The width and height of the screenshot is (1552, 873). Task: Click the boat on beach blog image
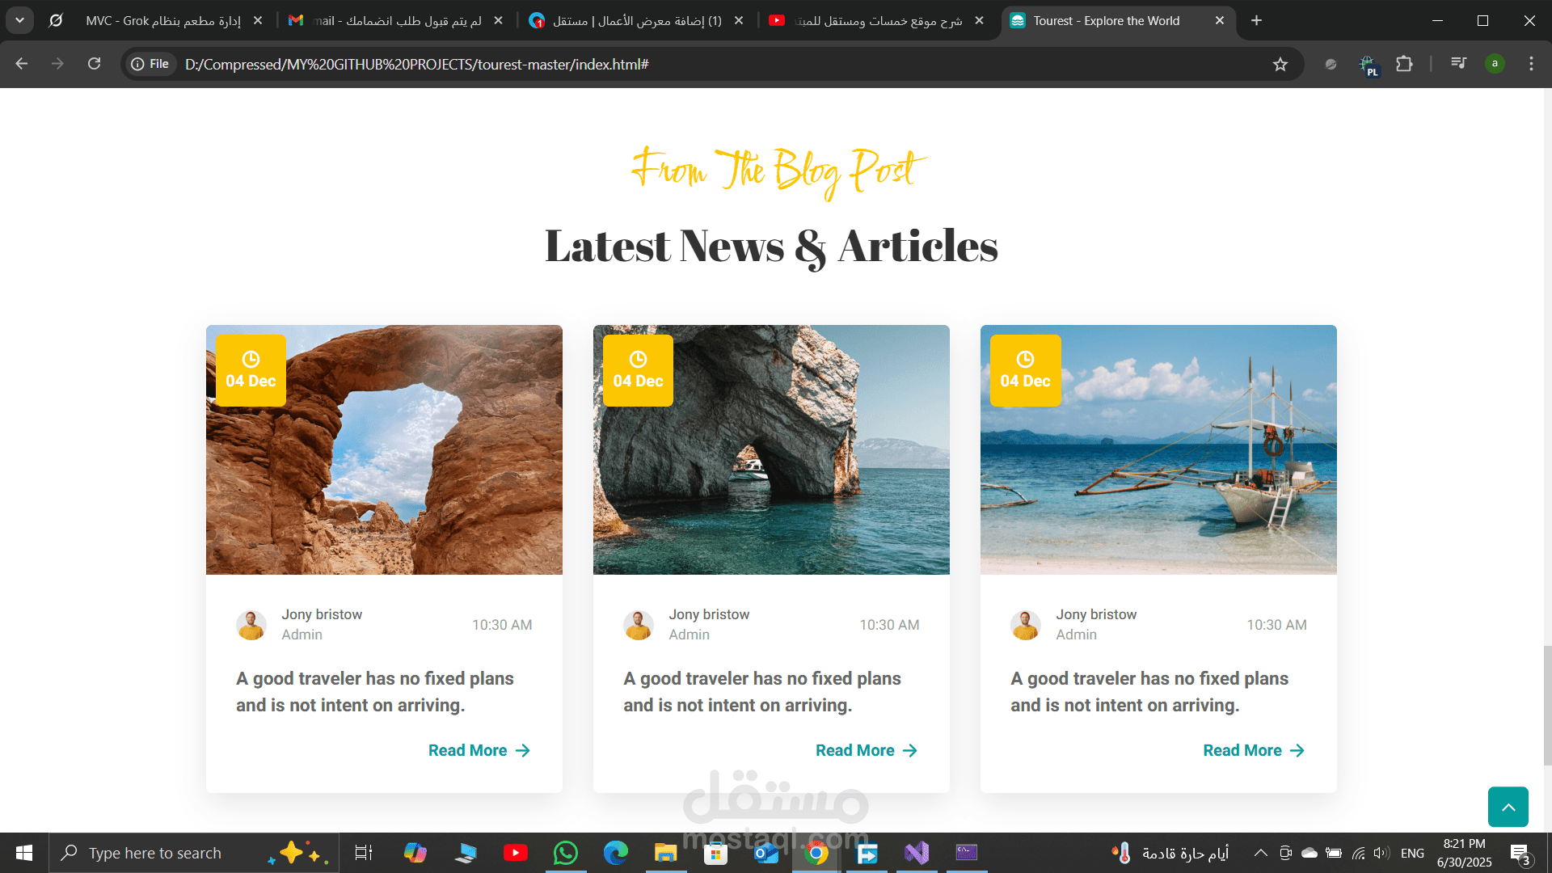(x=1158, y=449)
